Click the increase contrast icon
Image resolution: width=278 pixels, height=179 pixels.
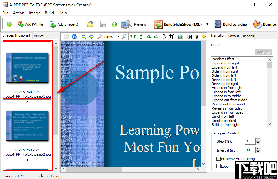point(189,37)
